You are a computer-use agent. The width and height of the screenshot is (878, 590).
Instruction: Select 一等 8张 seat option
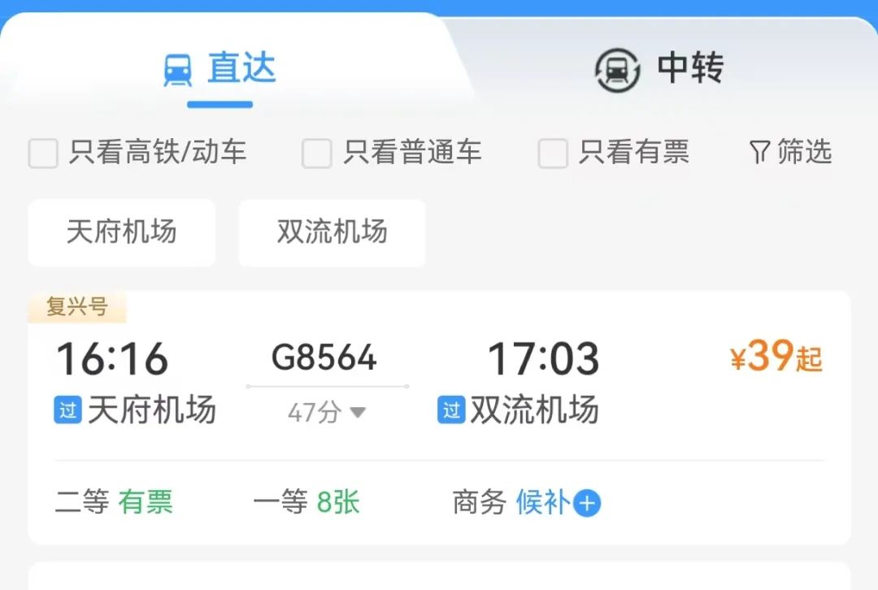pos(306,501)
